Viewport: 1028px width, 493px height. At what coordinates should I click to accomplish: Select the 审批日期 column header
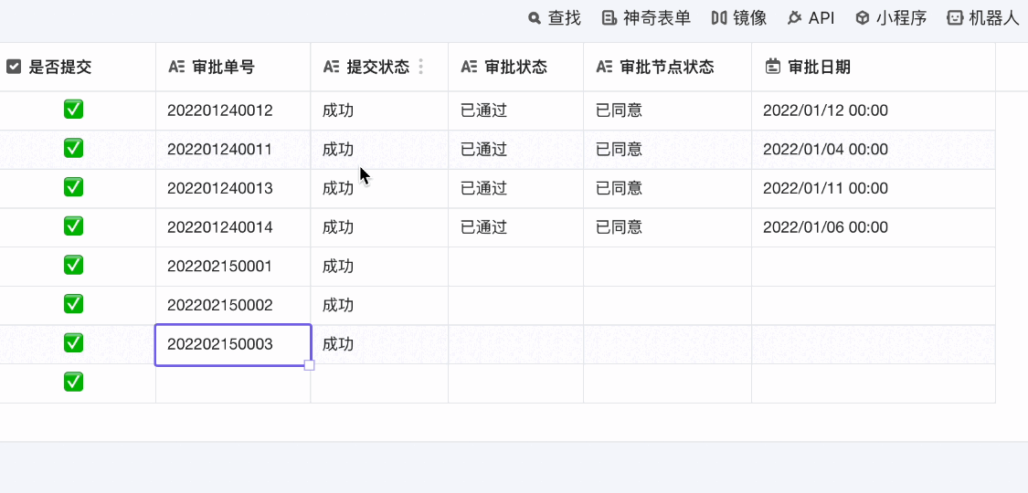819,67
